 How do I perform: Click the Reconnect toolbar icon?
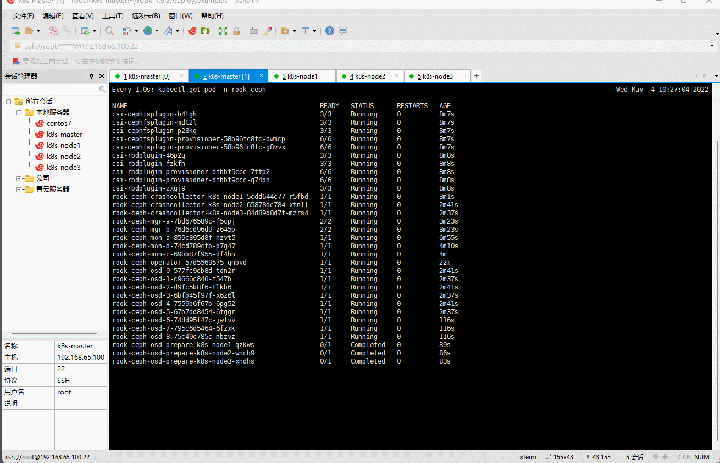67,31
